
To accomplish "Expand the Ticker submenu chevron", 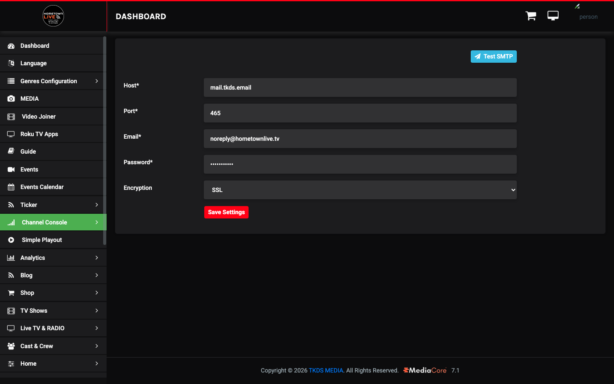I will click(97, 205).
